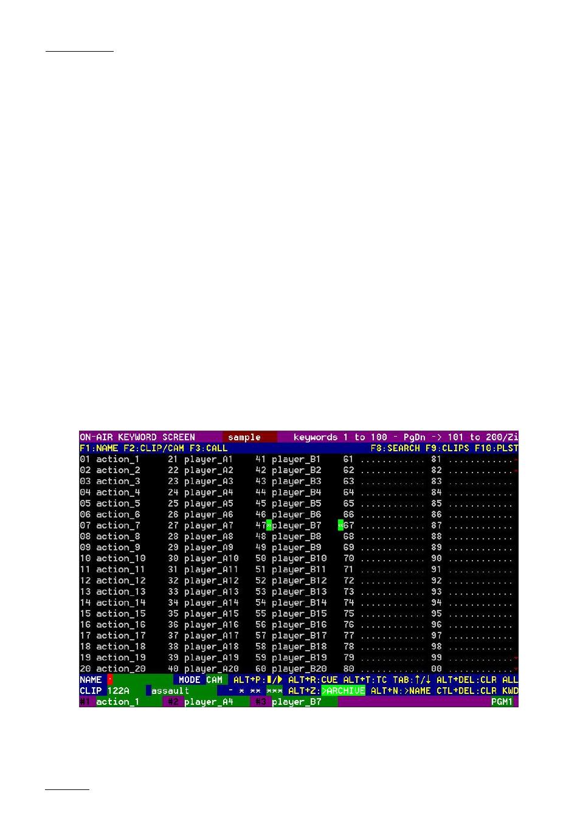Select the F2:CLIP/CAM function
The height and width of the screenshot is (821, 580).
[x=154, y=448]
